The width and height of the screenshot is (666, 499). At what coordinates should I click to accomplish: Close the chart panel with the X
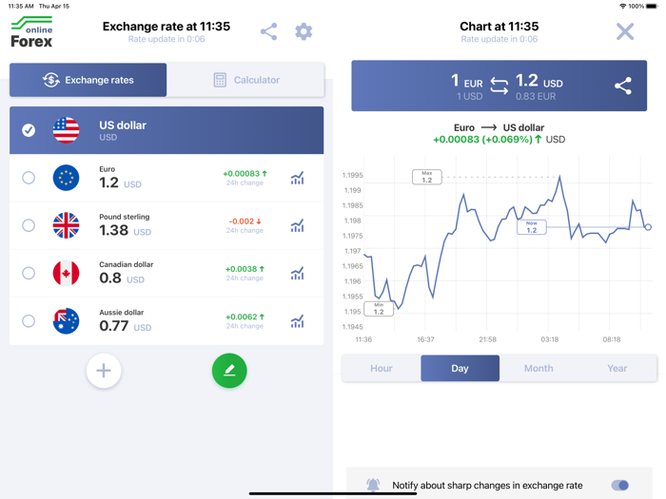tap(625, 31)
